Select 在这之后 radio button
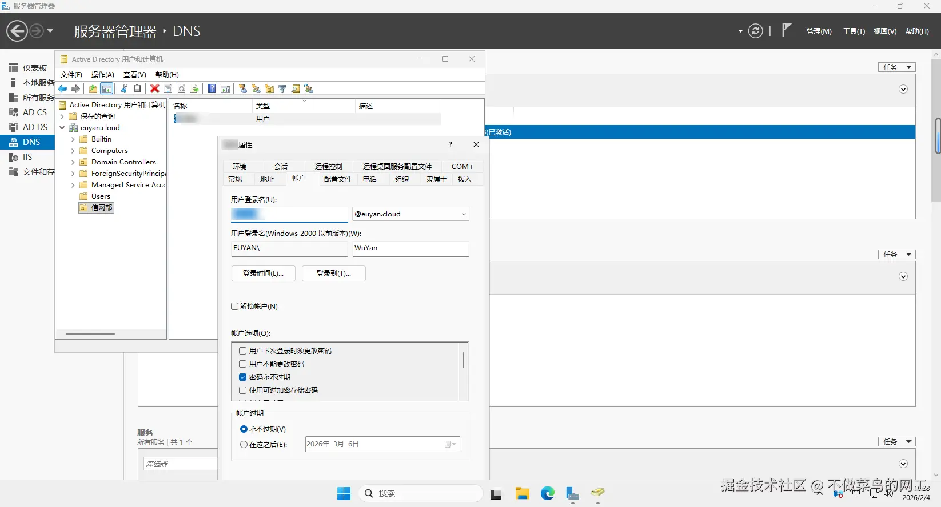The image size is (941, 507). [x=244, y=445]
